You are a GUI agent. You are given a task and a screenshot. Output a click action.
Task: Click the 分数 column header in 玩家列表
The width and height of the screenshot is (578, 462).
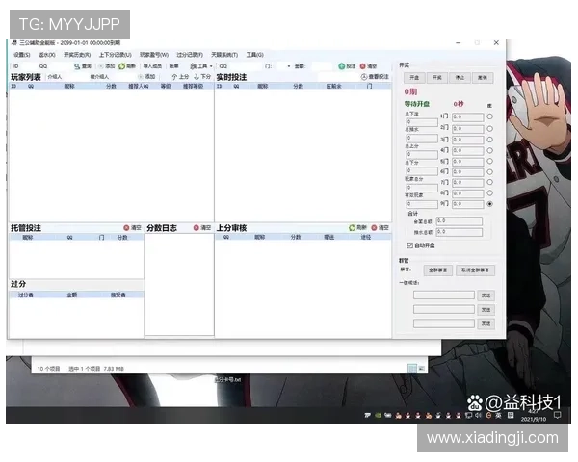pos(111,86)
